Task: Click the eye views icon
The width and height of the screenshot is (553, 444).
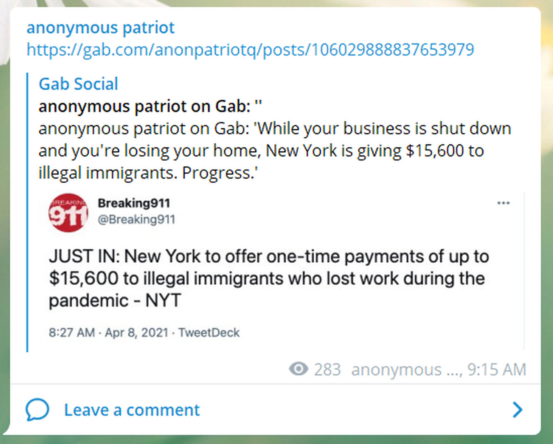Action: click(298, 369)
